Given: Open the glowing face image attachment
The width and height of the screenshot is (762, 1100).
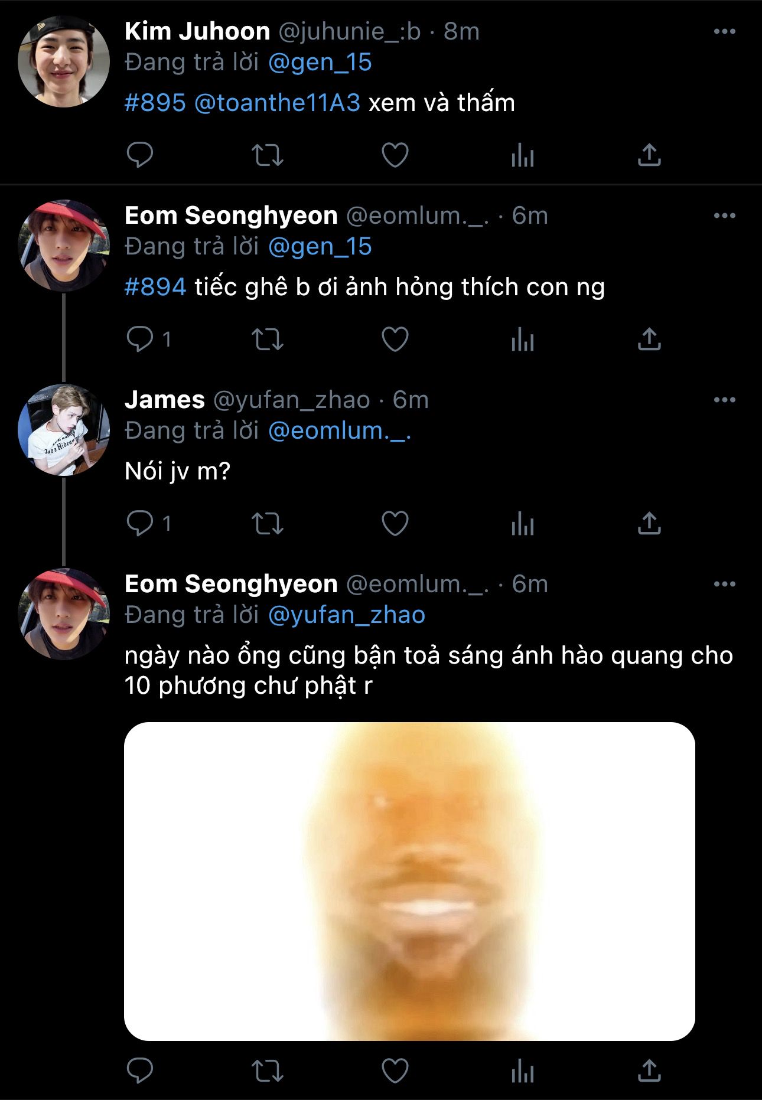Looking at the screenshot, I should tap(409, 881).
